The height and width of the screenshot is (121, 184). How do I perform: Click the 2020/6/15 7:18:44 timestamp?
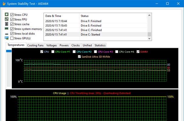click(x=56, y=21)
